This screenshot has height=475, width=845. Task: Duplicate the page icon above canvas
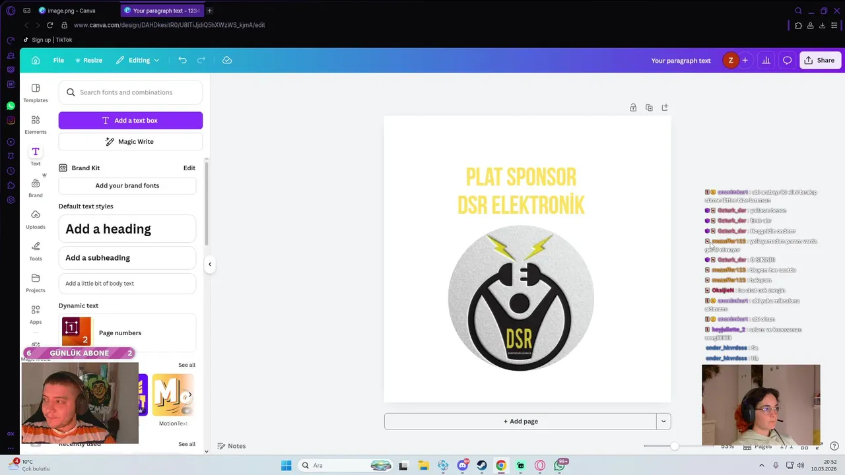click(x=649, y=108)
